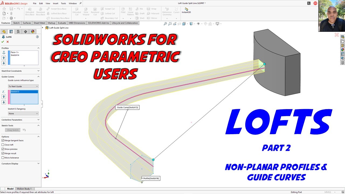Move guide curve down arrow button
The width and height of the screenshot is (345, 194).
[4, 102]
